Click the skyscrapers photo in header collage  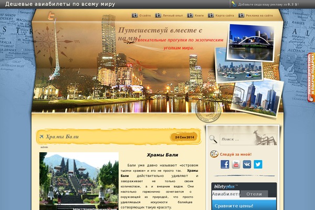tap(256, 98)
